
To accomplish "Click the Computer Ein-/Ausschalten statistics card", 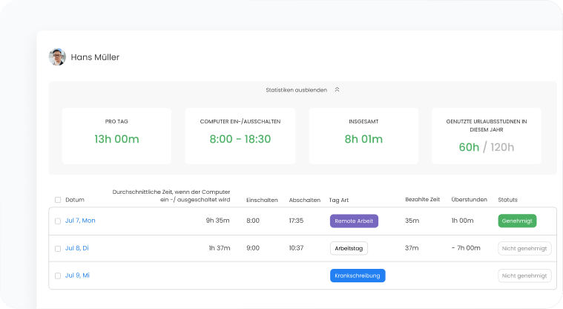I will pyautogui.click(x=240, y=136).
